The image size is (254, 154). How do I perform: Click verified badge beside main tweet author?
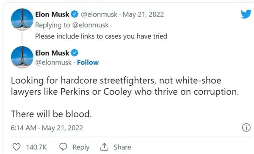[x=75, y=53]
